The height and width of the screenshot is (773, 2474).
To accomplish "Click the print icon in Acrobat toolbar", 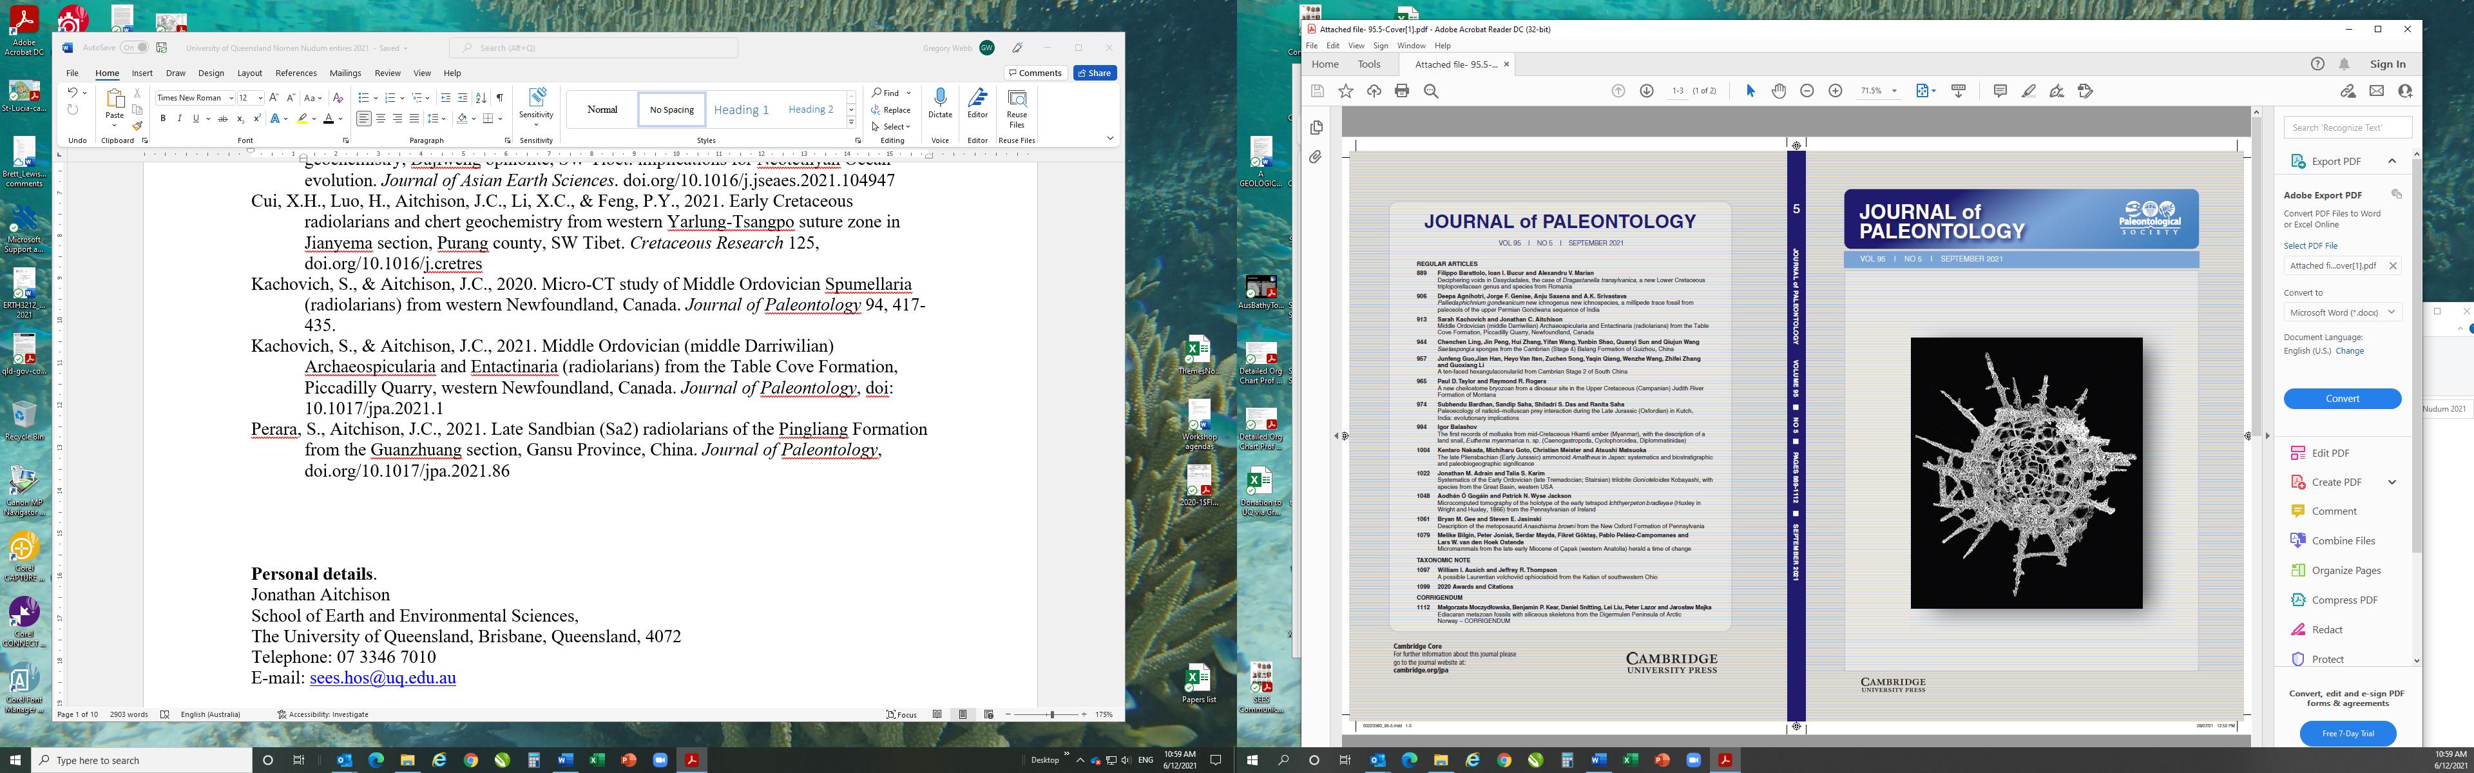I will point(1402,91).
